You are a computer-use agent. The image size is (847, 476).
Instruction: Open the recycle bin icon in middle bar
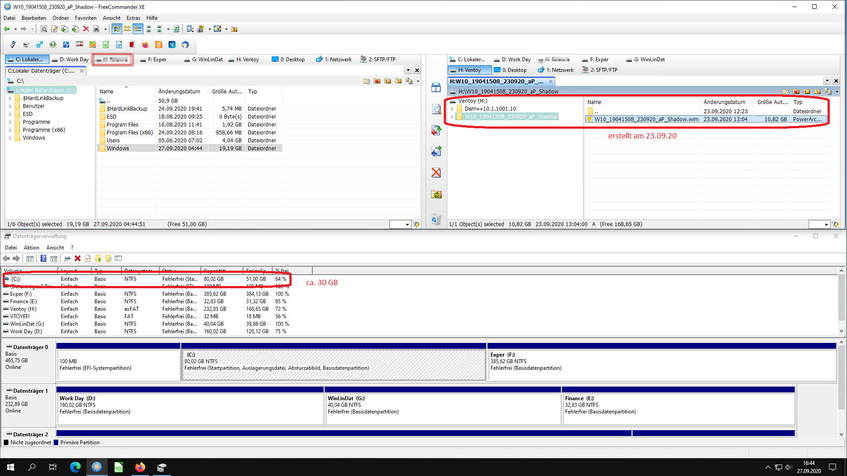point(436,219)
